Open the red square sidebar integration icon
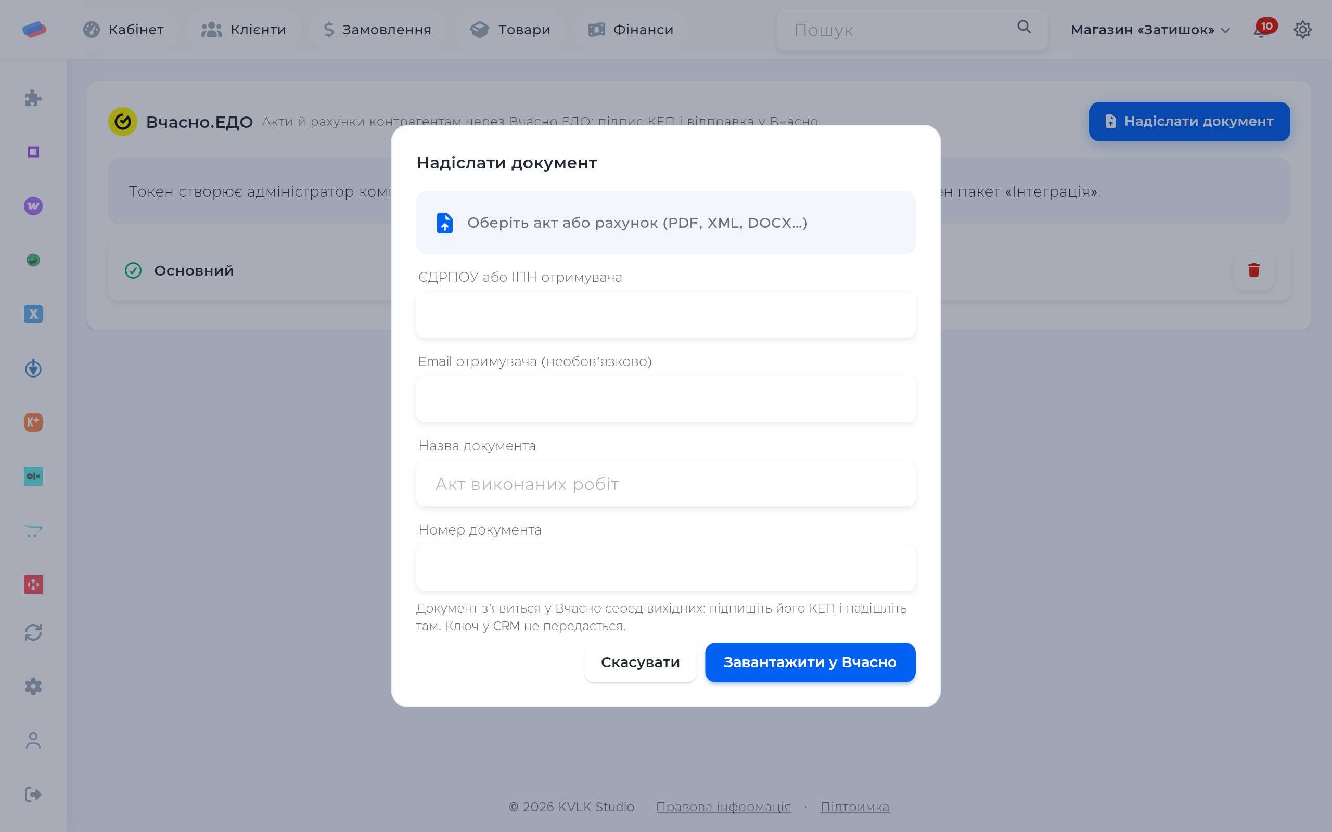The width and height of the screenshot is (1332, 832). [x=33, y=584]
